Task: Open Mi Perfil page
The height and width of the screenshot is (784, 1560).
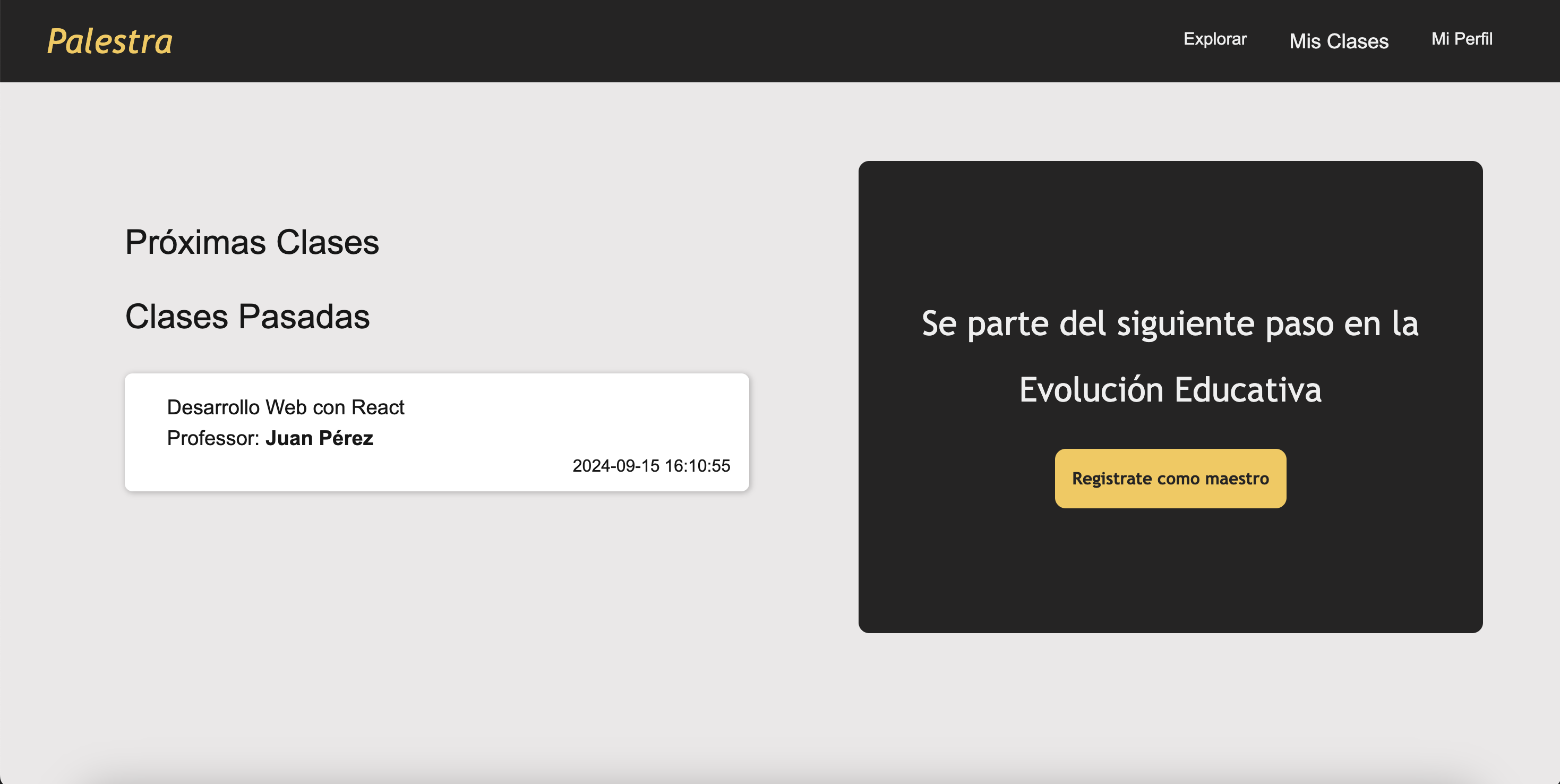Action: [x=1461, y=39]
